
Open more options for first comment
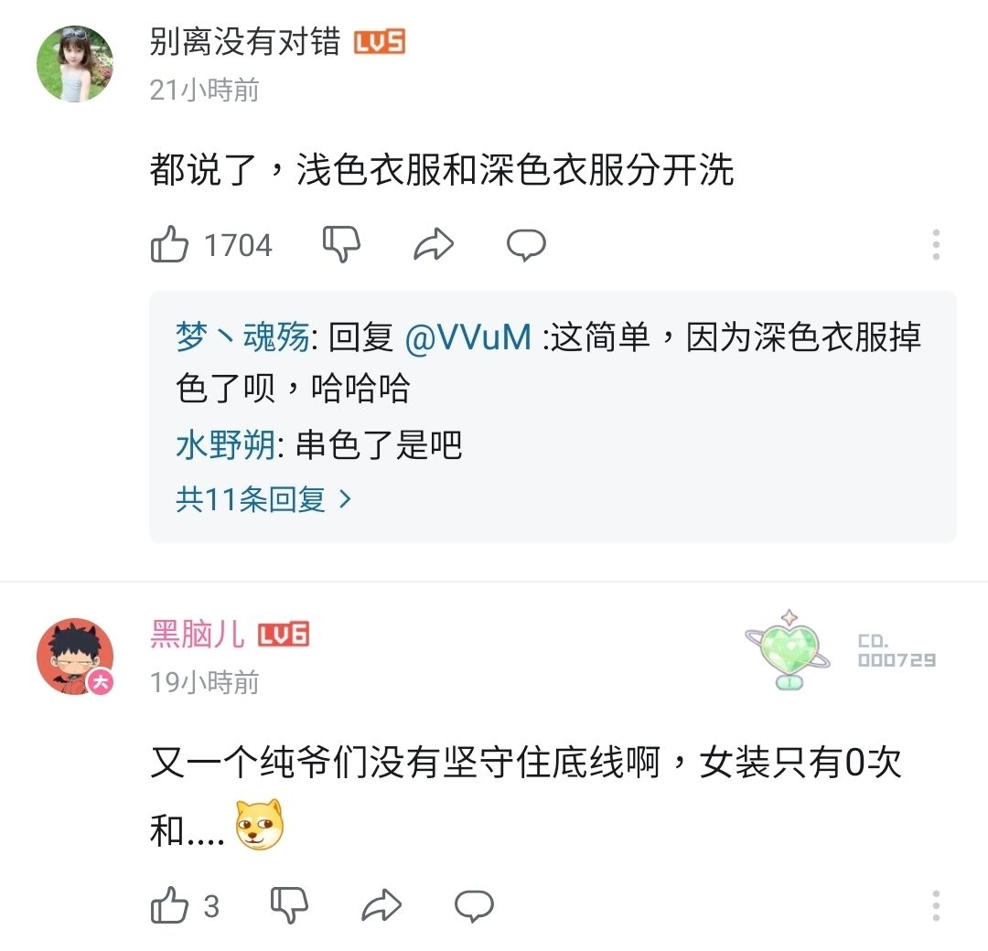tap(937, 244)
